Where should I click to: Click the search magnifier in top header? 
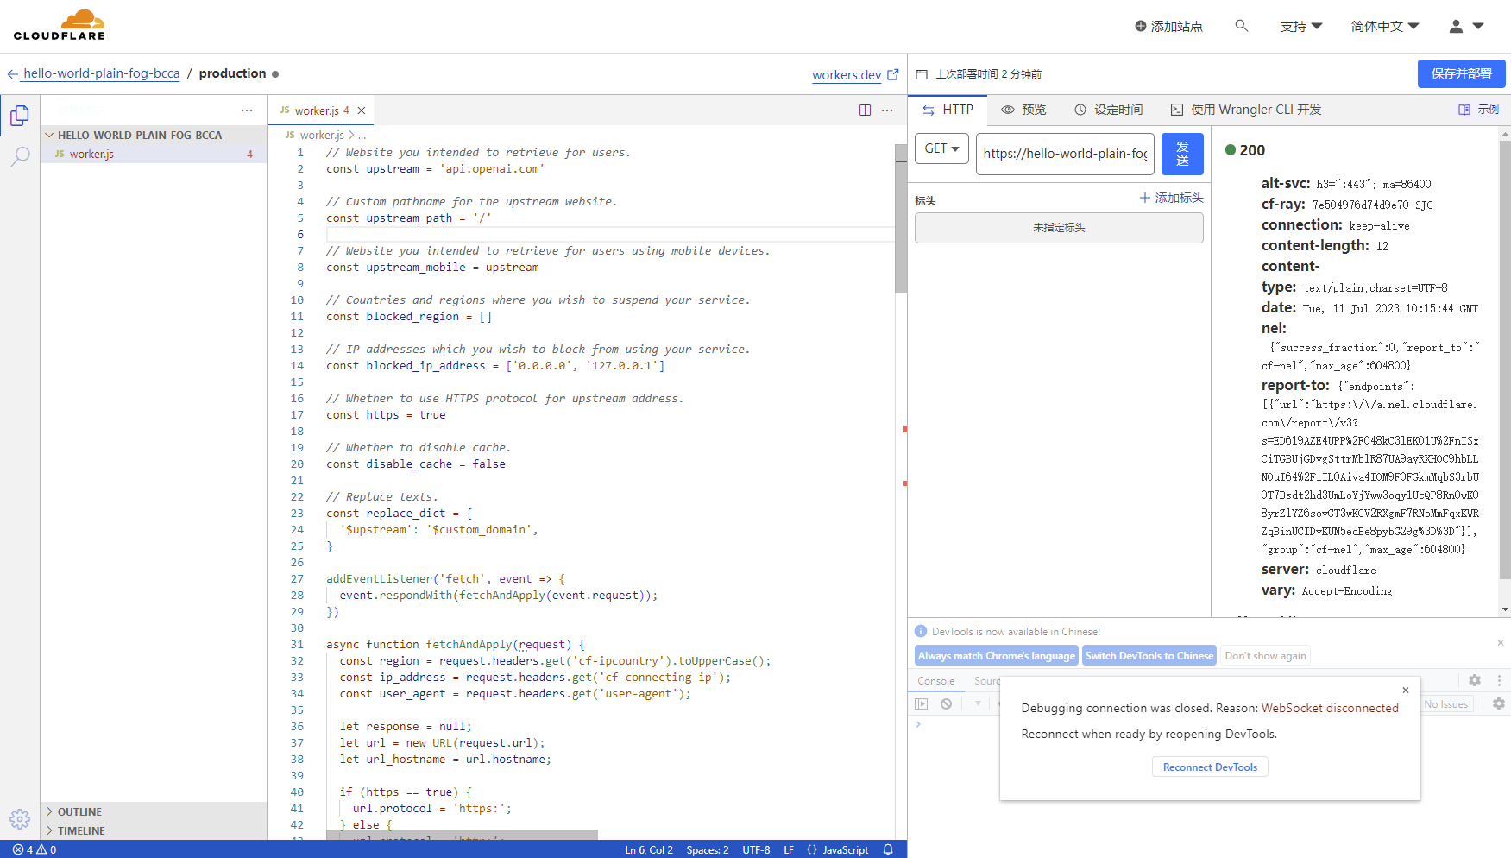point(1242,26)
